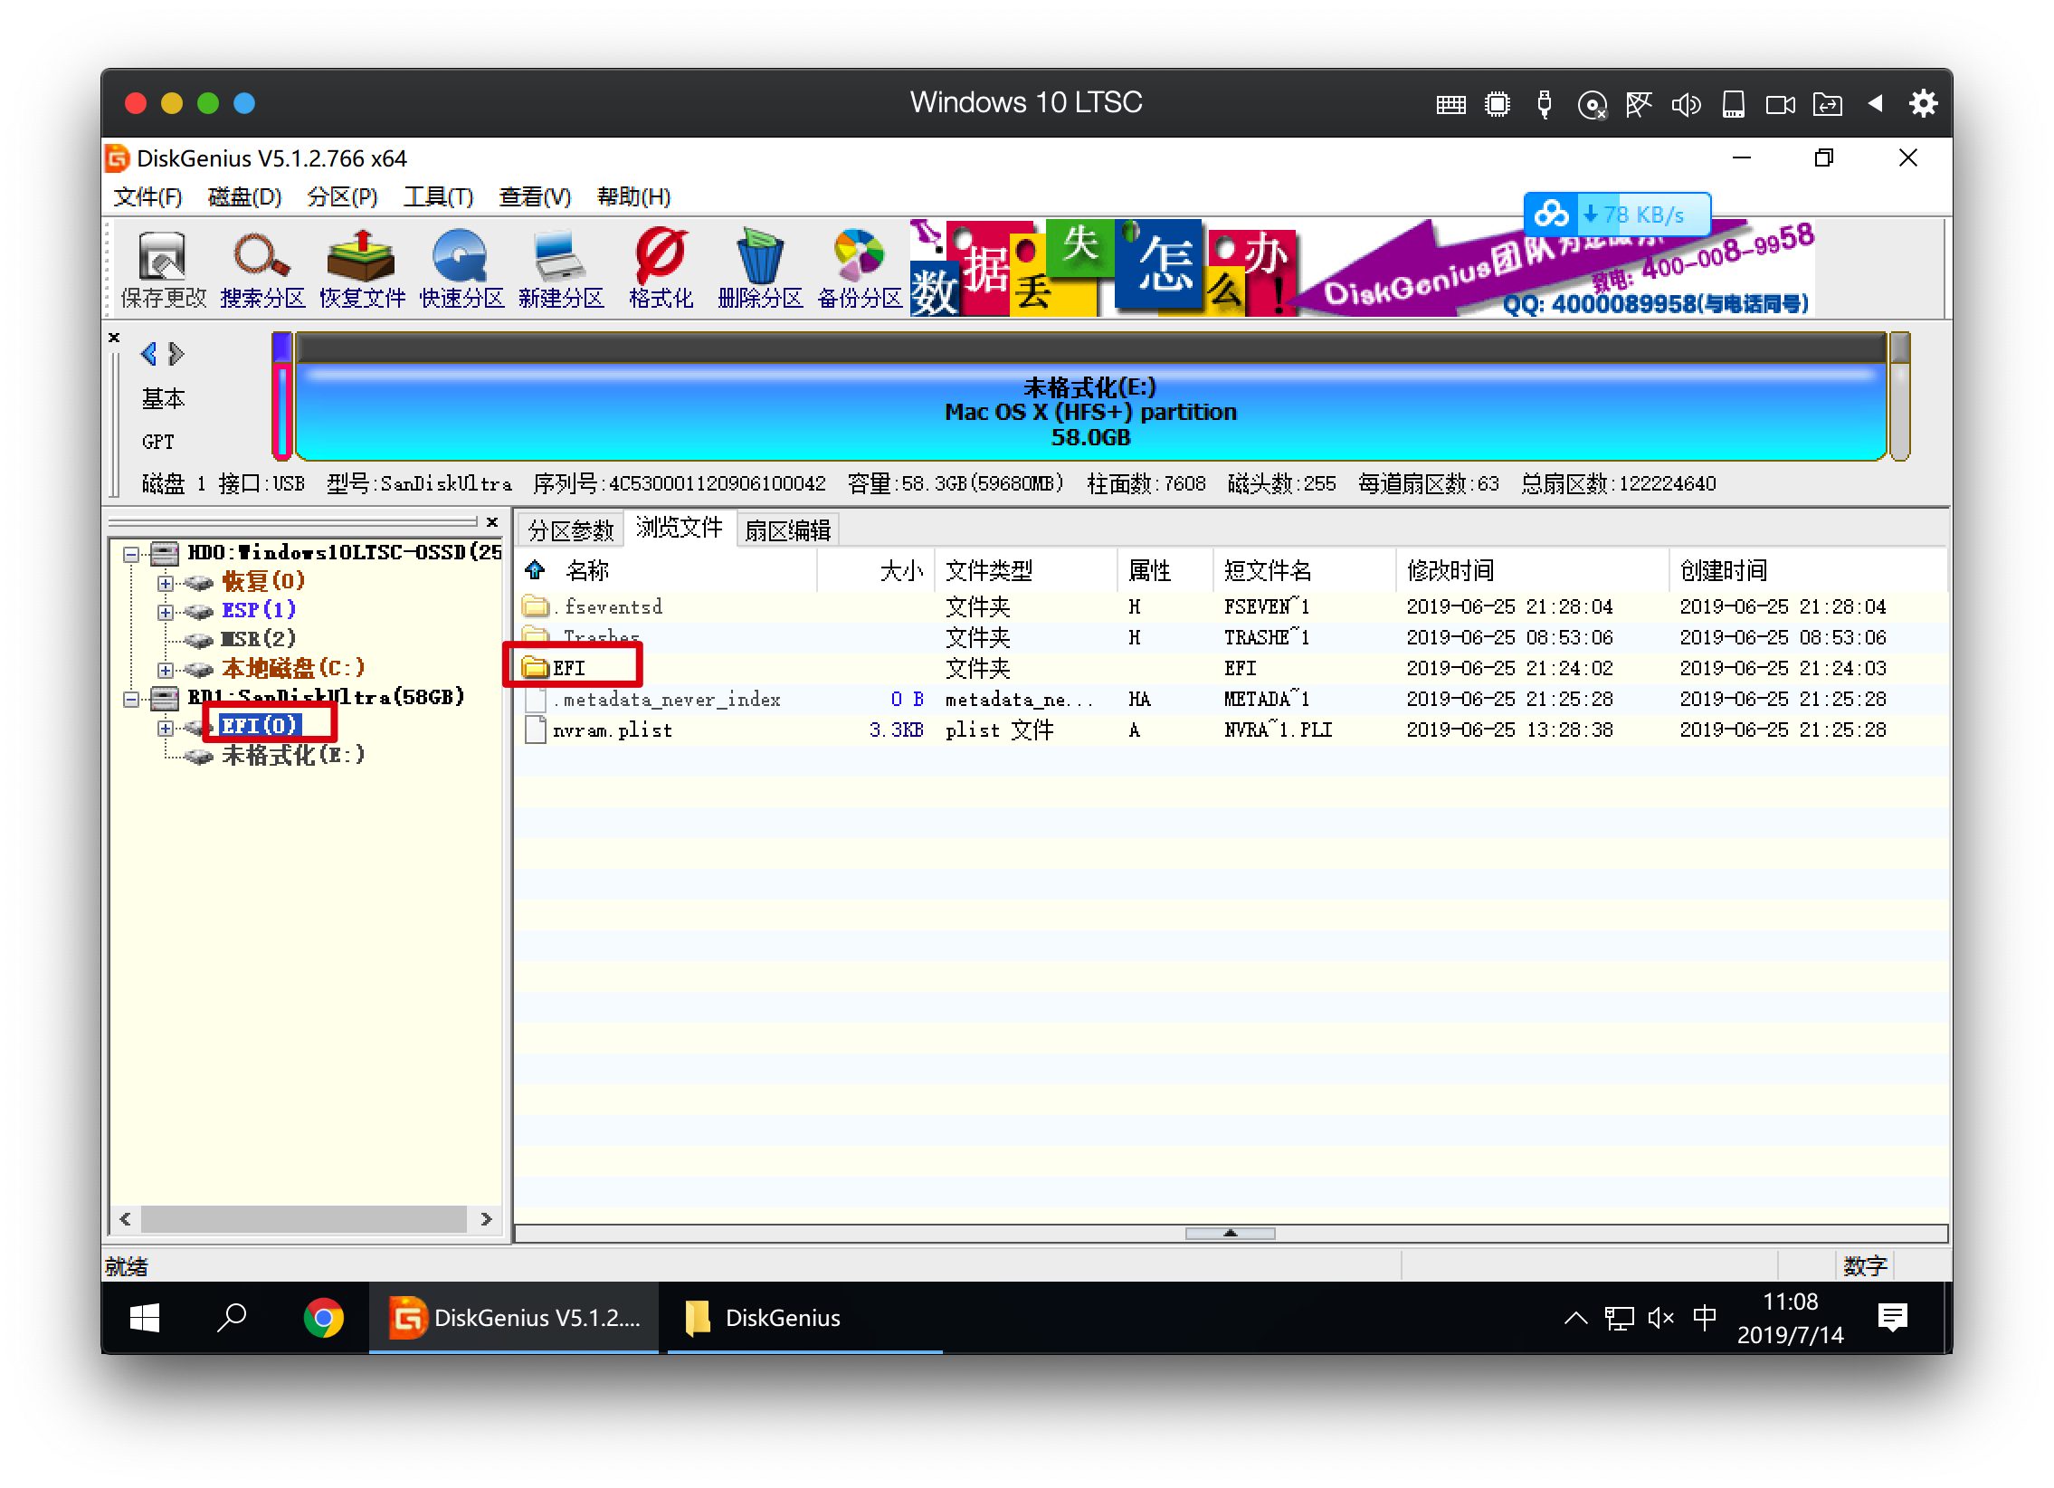Click the Format (格式化) toolbar icon
Image resolution: width=2054 pixels, height=1488 pixels.
pos(661,269)
